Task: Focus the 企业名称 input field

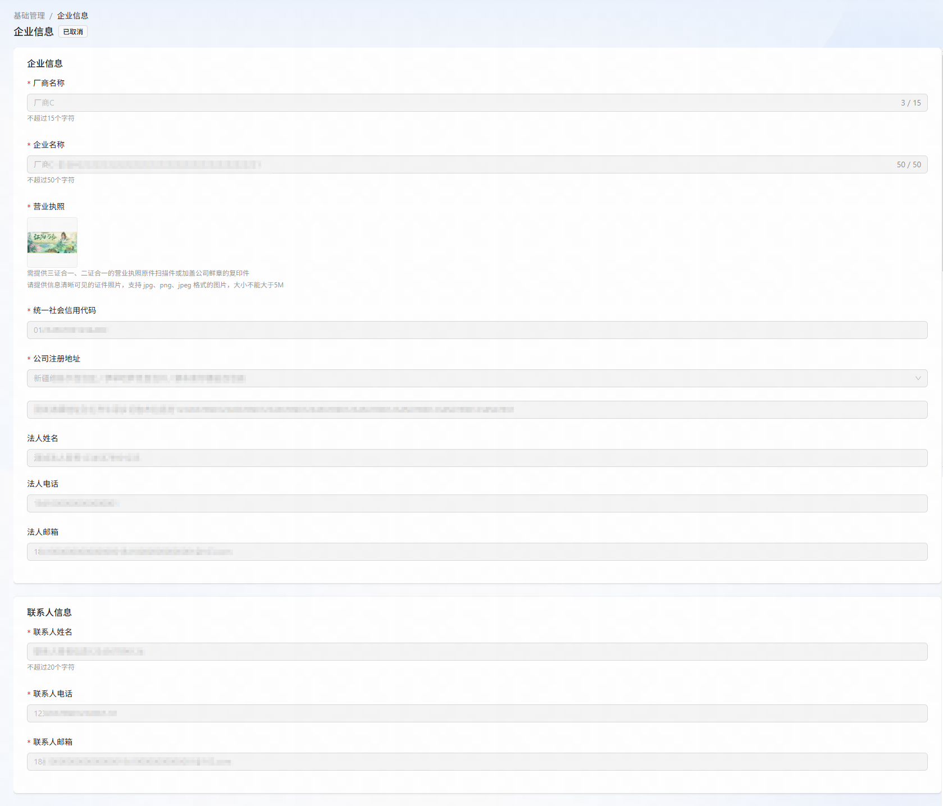Action: click(x=477, y=164)
